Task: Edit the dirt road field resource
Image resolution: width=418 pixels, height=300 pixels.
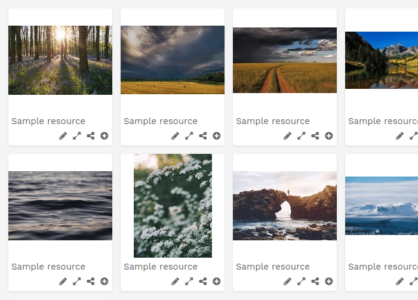Action: click(287, 136)
